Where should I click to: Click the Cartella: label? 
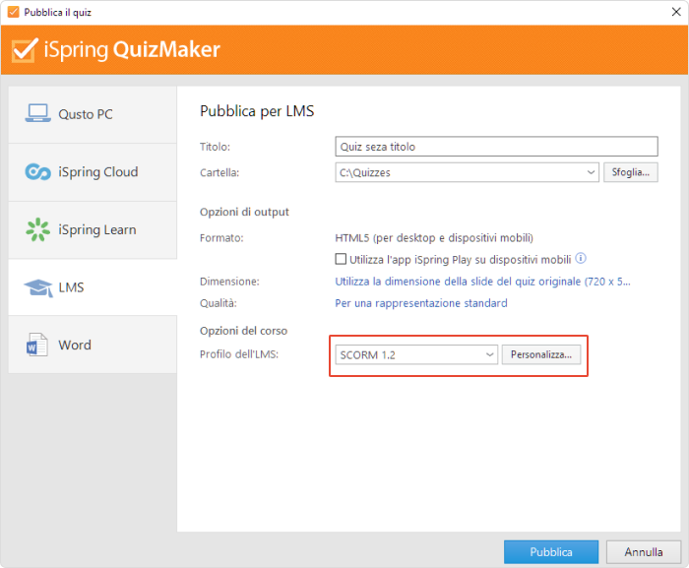219,173
